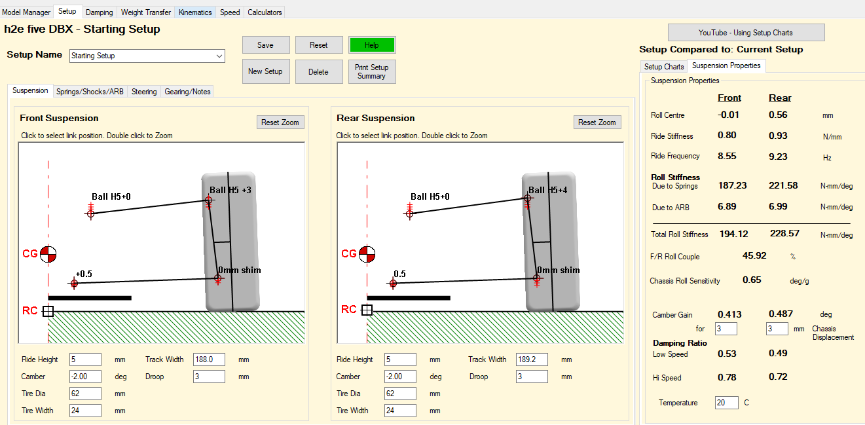Screen dimensions: 865x425
Task: Switch to the Springs/Shocks/ARB tab
Action: 90,92
